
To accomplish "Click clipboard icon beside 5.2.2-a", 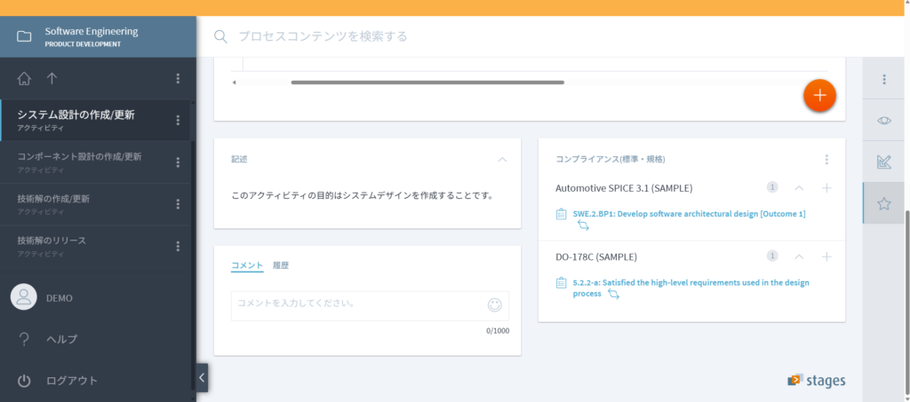I will (x=562, y=283).
